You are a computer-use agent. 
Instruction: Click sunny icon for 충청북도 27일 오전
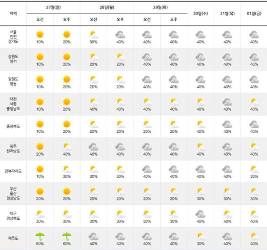click(x=40, y=124)
